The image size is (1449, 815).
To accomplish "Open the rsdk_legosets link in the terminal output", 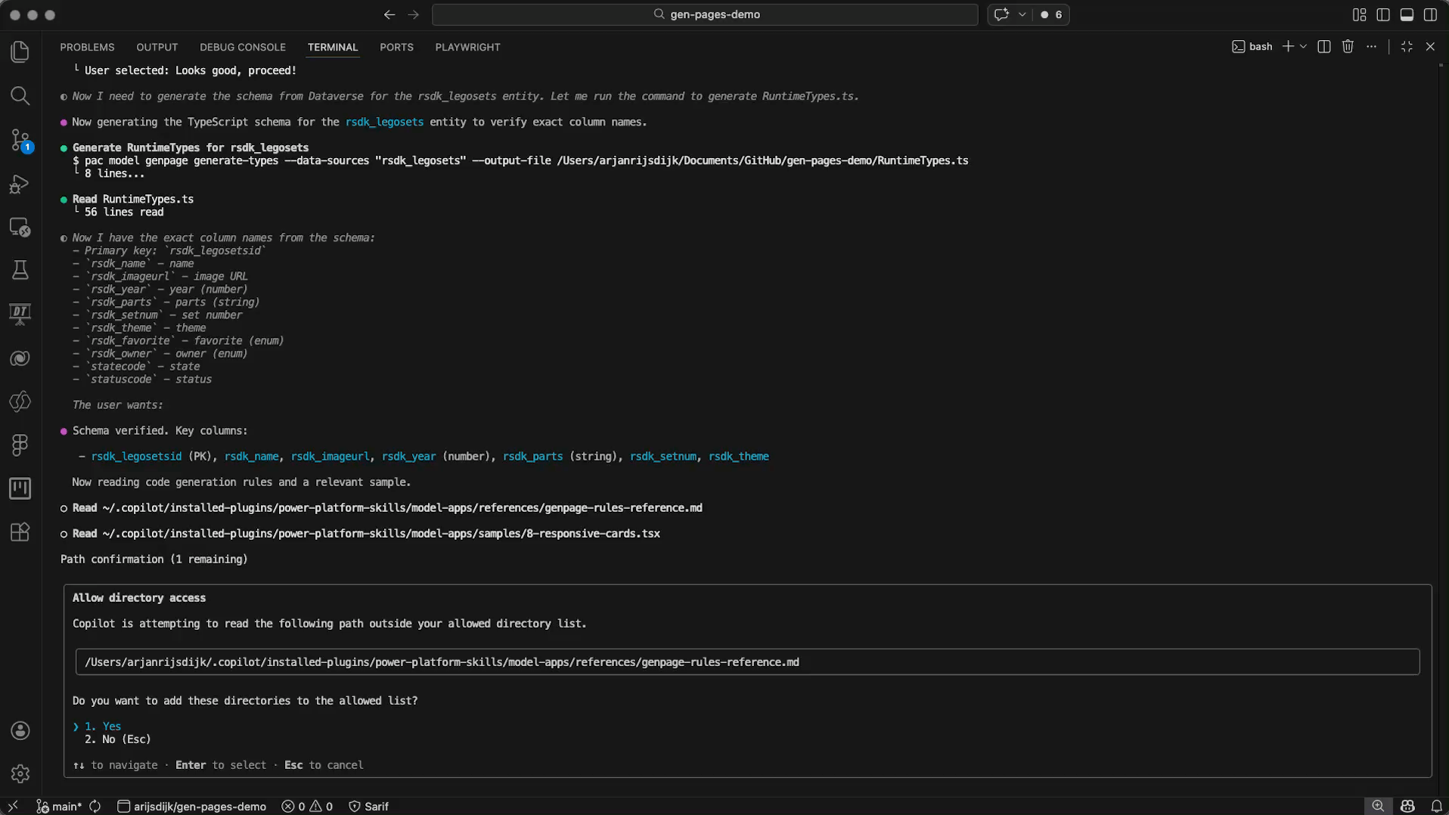I will pyautogui.click(x=383, y=122).
